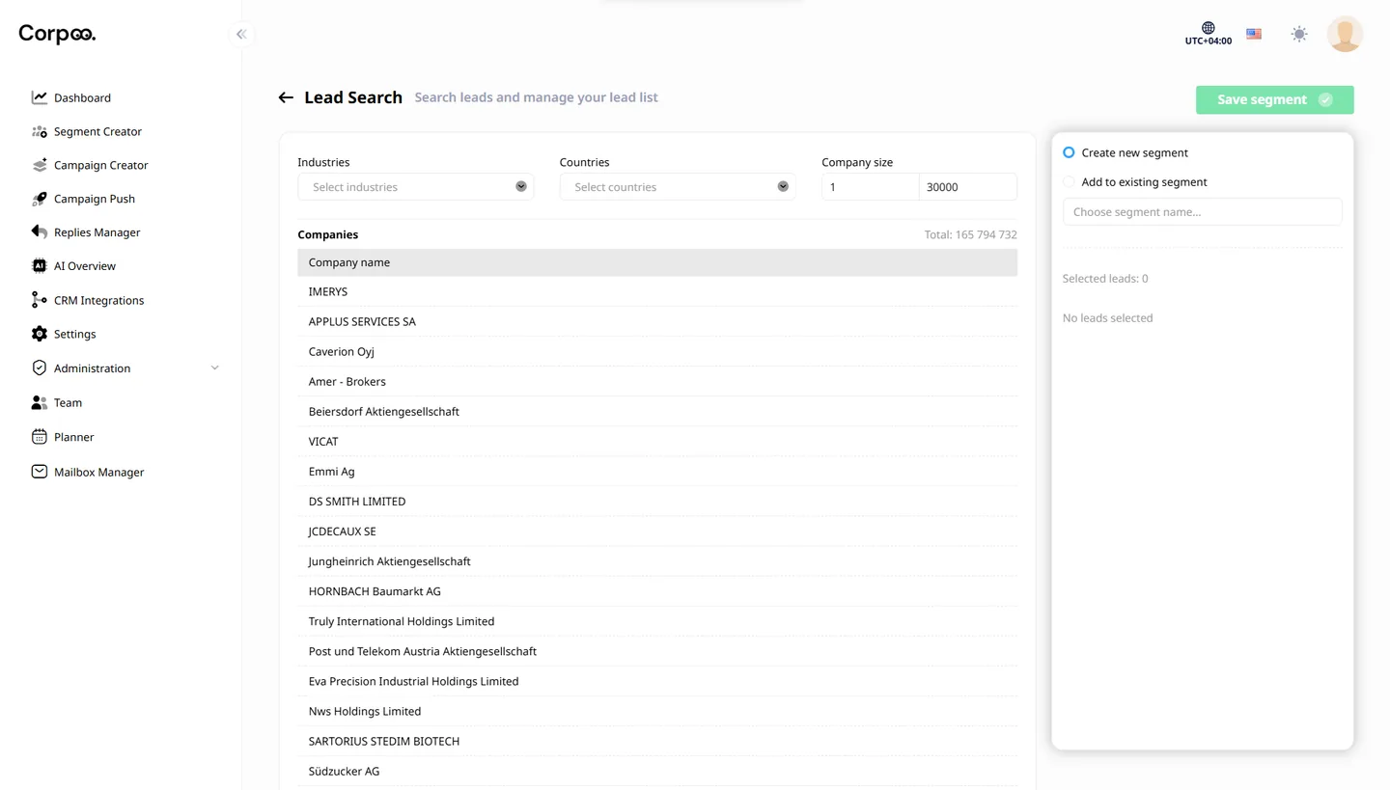Screen dimensions: 1390x790
Task: Click the Settings gear icon
Action: pyautogui.click(x=39, y=334)
